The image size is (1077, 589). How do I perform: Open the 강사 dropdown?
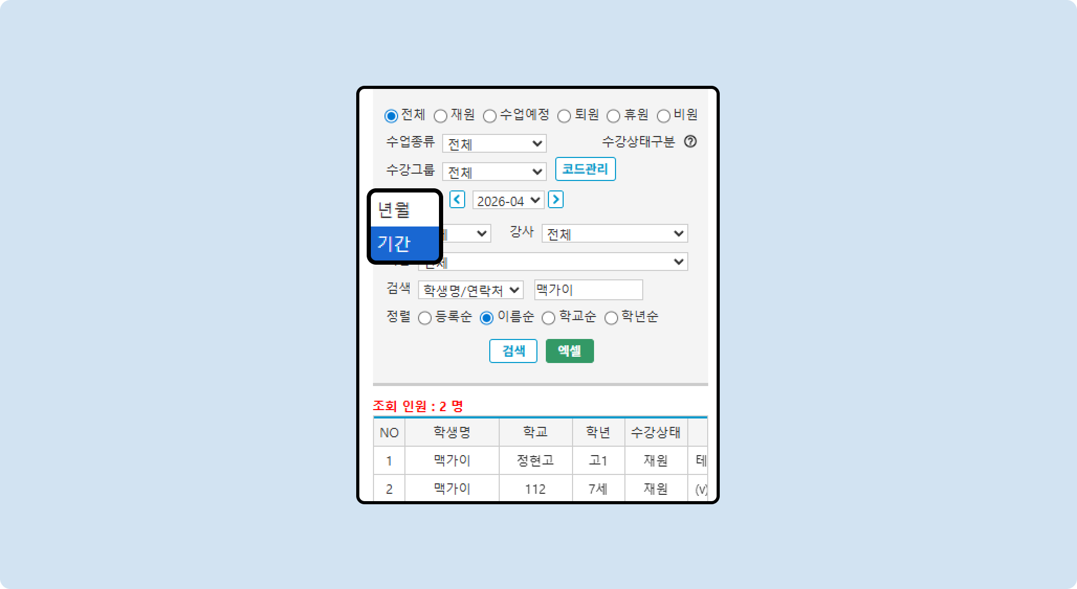(614, 234)
